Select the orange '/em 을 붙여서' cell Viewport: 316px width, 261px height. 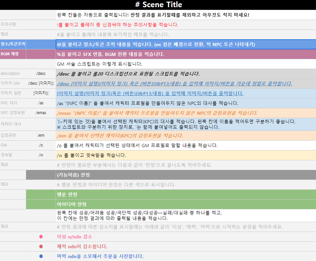[x=186, y=135]
